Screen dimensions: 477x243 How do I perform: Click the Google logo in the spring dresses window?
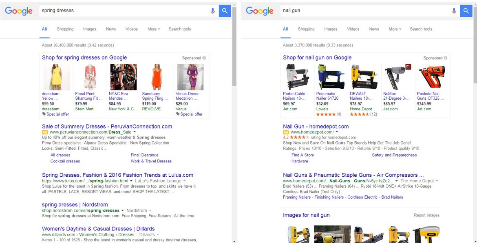coord(19,11)
